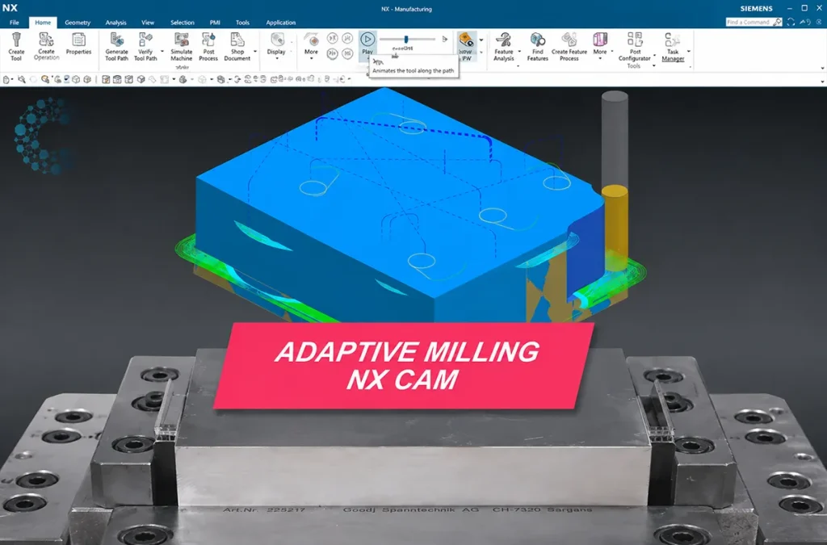Click Create Feature Process
Image resolution: width=827 pixels, height=545 pixels.
tap(569, 46)
